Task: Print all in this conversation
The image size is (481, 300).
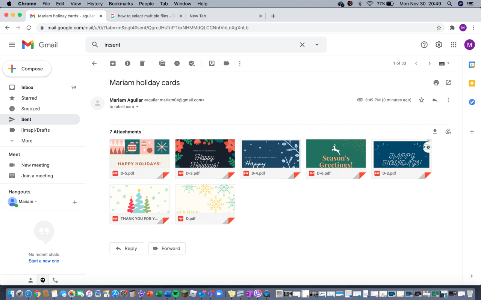Action: pos(436,82)
